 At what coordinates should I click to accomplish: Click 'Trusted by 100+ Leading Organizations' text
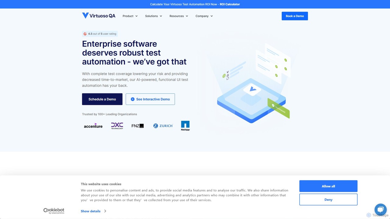tap(109, 114)
